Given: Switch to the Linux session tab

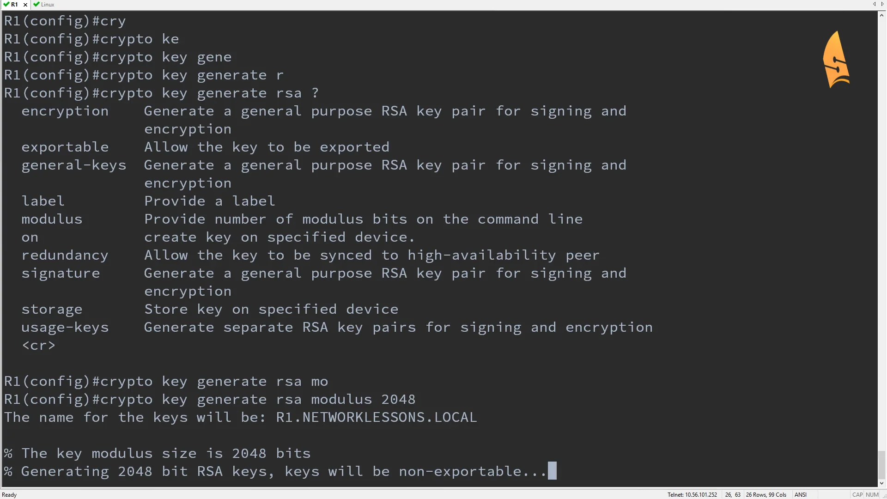Looking at the screenshot, I should [x=44, y=5].
